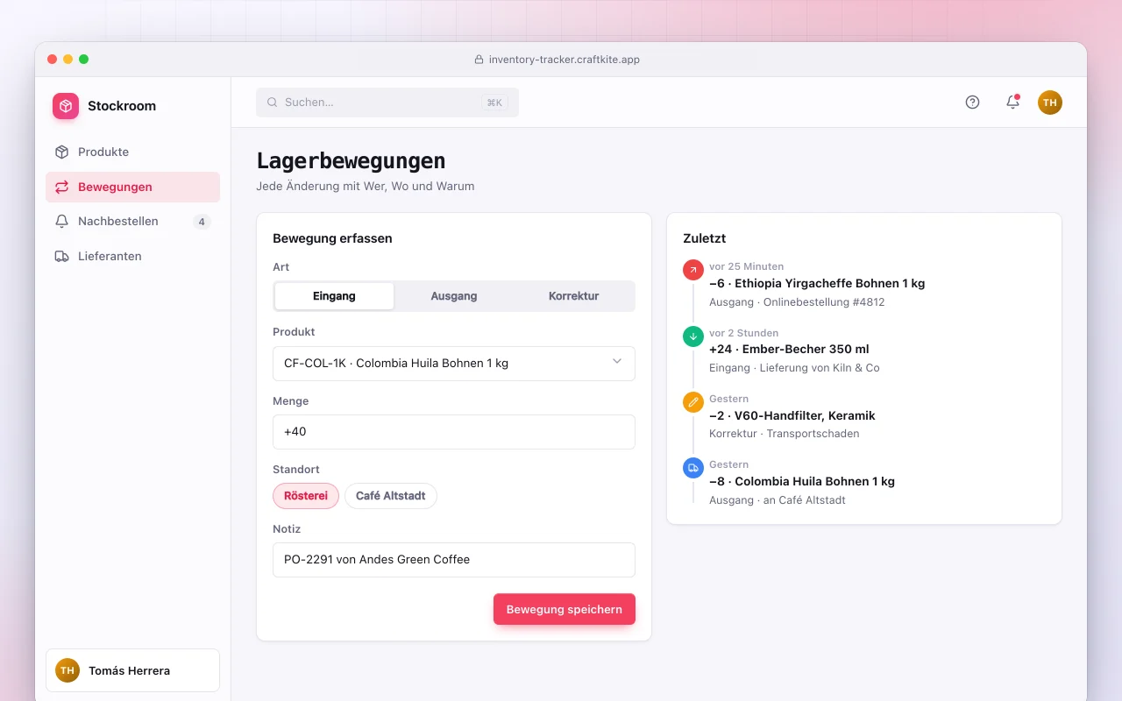Open the Produkte page
Image resolution: width=1122 pixels, height=701 pixels.
132,152
